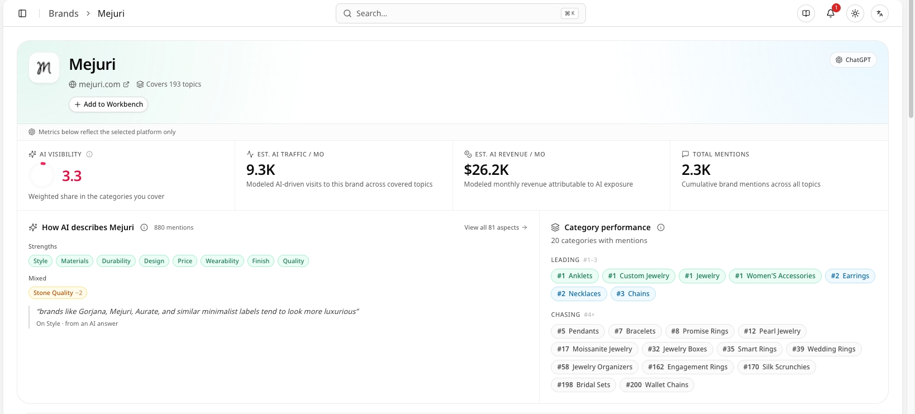Open the #170 Silk Scrunchies category
The image size is (915, 414).
coord(776,367)
